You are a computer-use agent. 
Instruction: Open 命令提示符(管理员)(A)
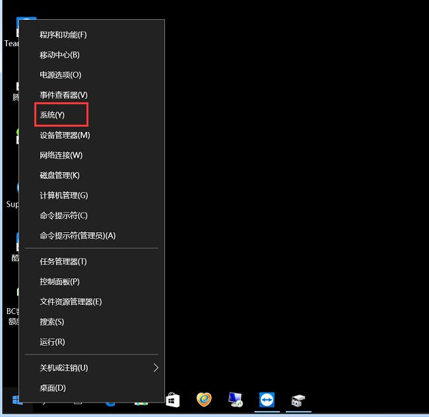click(x=92, y=236)
